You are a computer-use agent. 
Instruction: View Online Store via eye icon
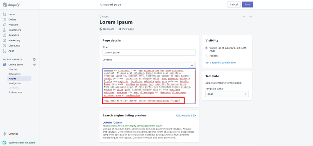click(x=34, y=65)
